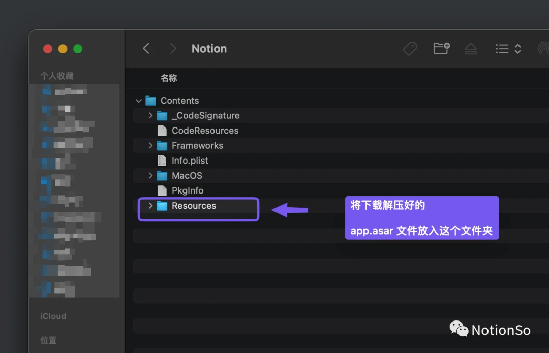This screenshot has height=353, width=549.
Task: Click the MacOS folder name
Action: (187, 176)
